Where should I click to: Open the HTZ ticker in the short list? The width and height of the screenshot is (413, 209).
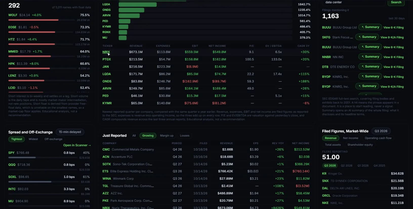click(x=11, y=39)
